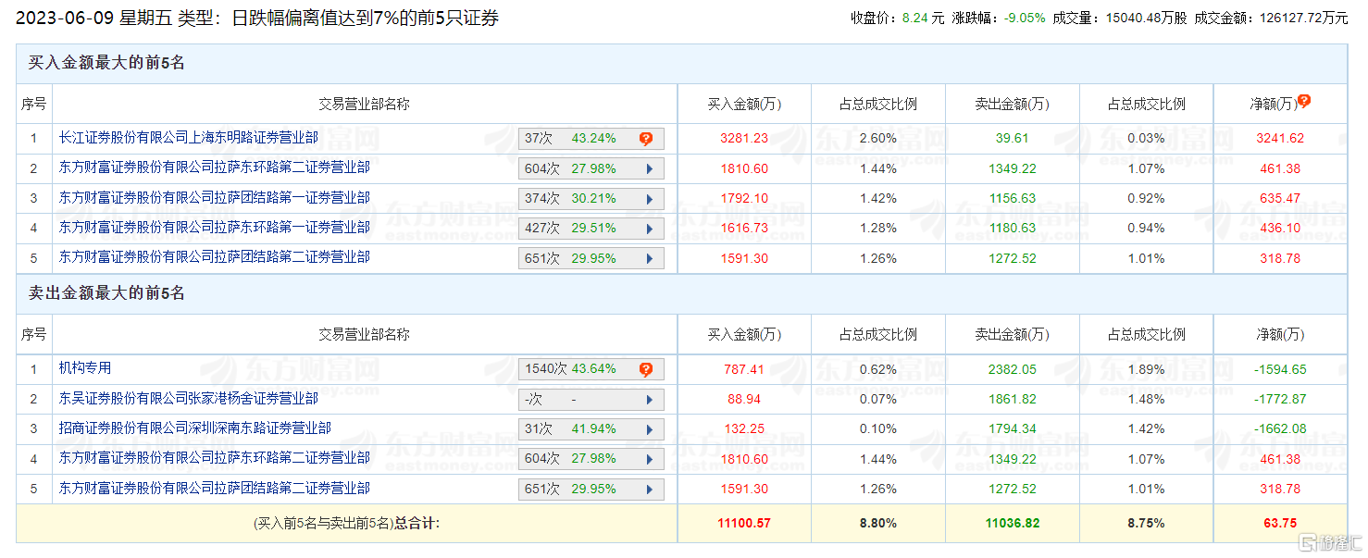Screen dimensions: 1368x558
Task: Click the total net amount 63.75
Action: 1280,524
